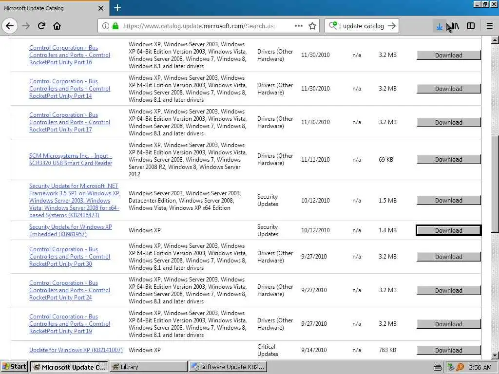Open Security Update KB2416473 link
Viewport: 499px width, 374px height.
(x=75, y=200)
